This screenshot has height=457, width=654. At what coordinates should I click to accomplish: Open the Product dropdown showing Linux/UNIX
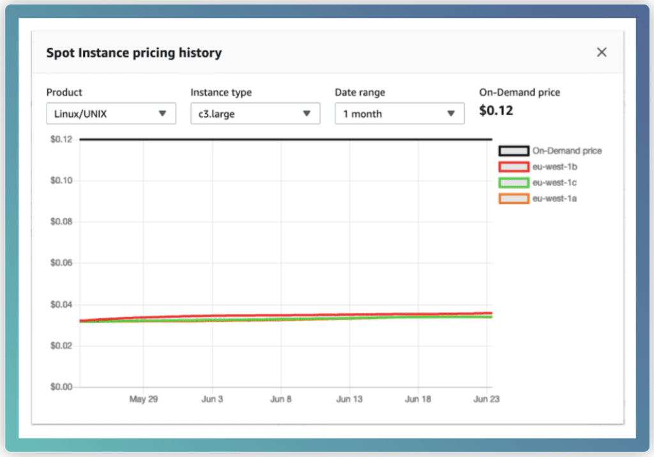[110, 114]
